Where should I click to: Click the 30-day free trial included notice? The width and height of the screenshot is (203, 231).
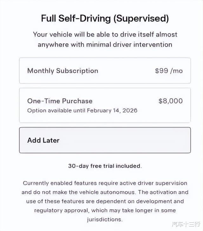pos(105,166)
